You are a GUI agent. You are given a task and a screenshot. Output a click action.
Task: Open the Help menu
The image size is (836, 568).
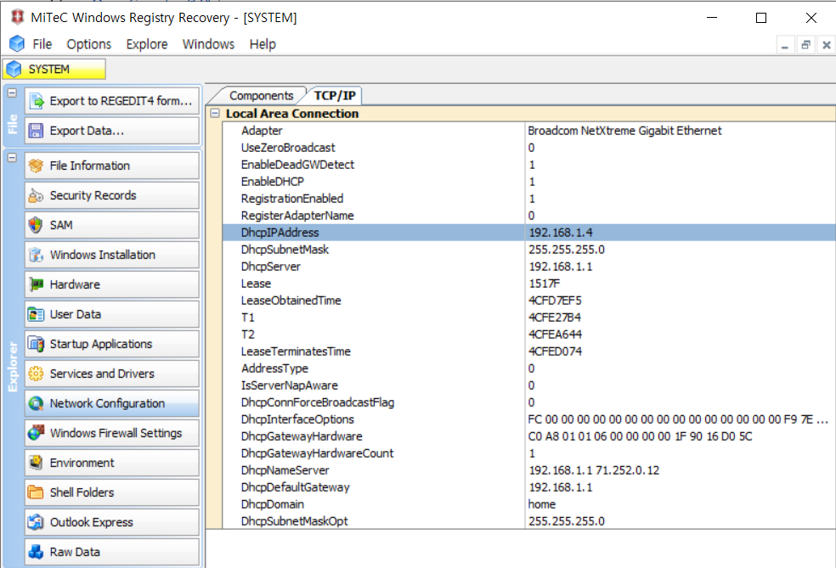(x=263, y=44)
